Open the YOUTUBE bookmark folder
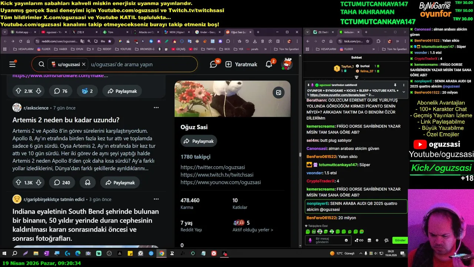Image resolution: width=474 pixels, height=267 pixels. tap(123, 49)
